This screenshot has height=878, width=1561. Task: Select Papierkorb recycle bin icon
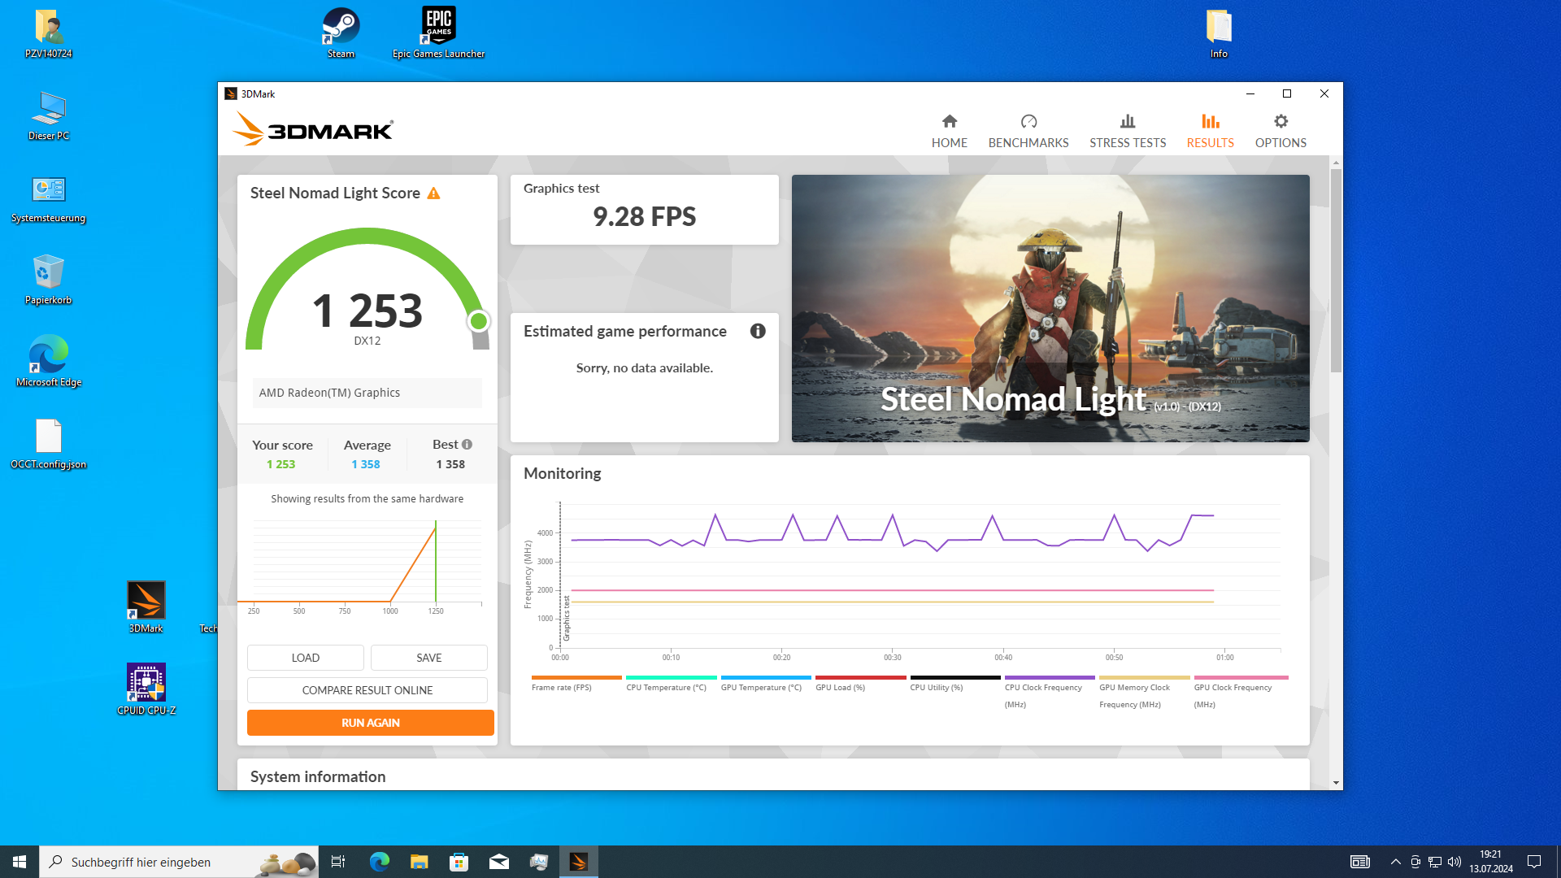49,280
